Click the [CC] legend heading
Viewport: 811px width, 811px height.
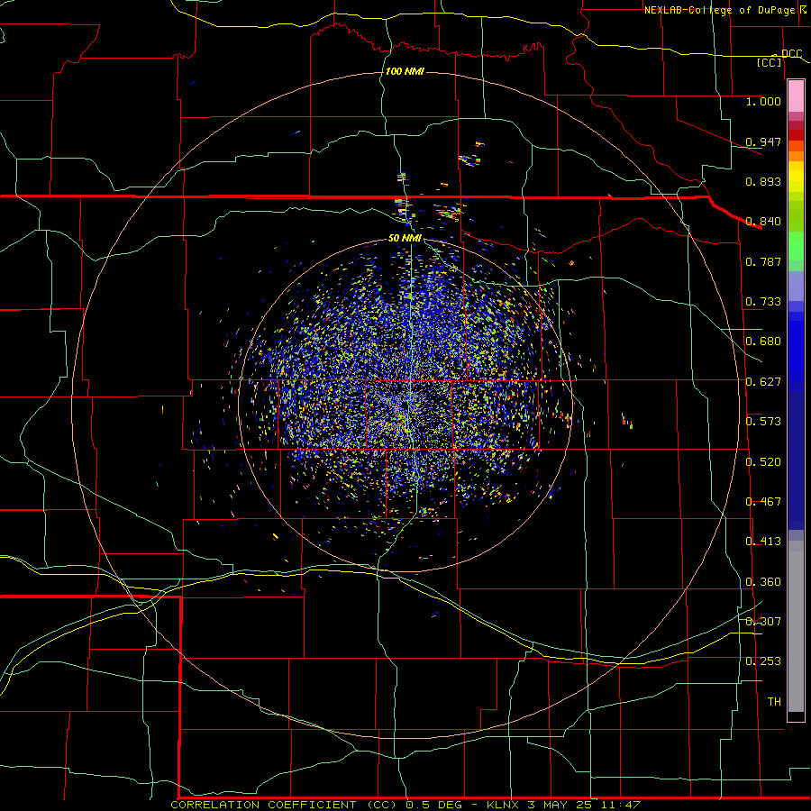click(x=770, y=62)
